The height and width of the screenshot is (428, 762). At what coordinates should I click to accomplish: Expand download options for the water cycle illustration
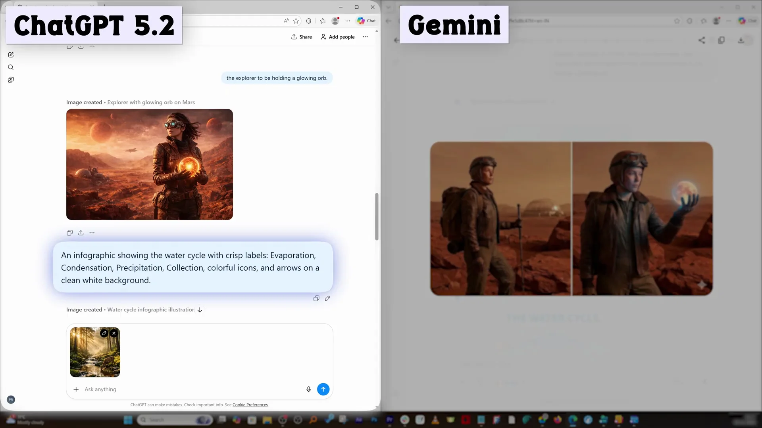click(x=200, y=310)
